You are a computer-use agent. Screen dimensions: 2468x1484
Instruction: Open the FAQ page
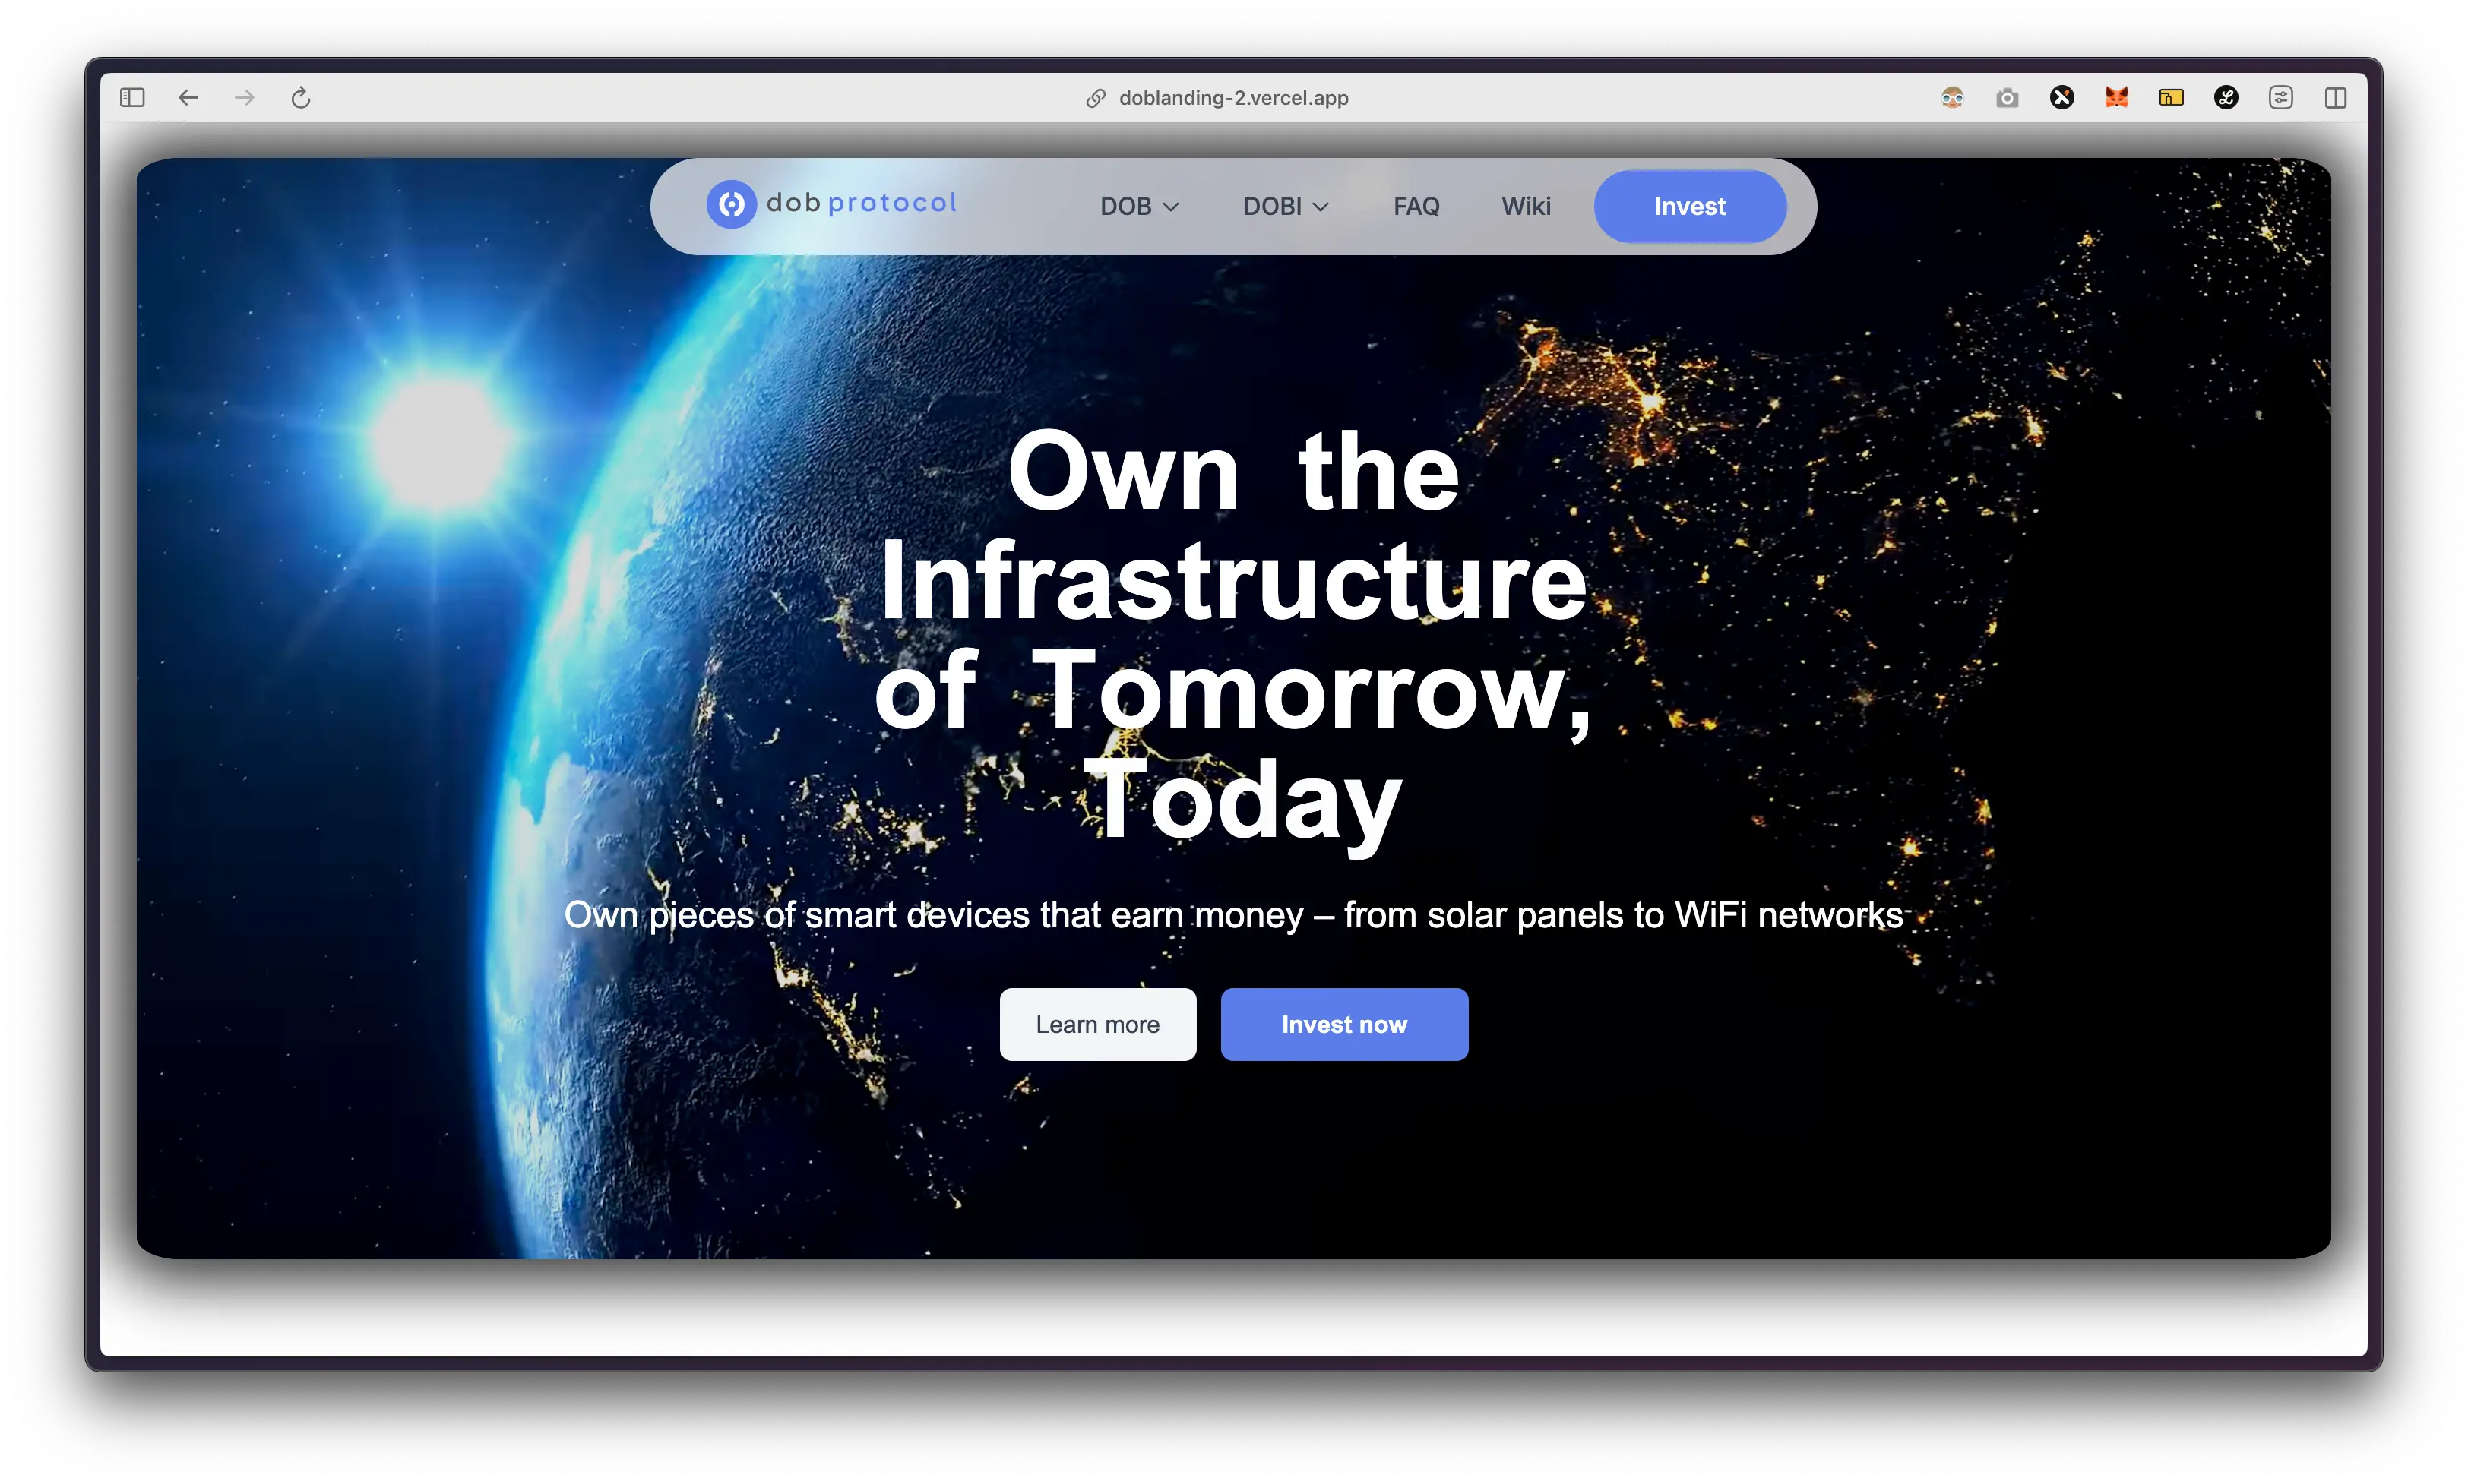click(x=1416, y=206)
